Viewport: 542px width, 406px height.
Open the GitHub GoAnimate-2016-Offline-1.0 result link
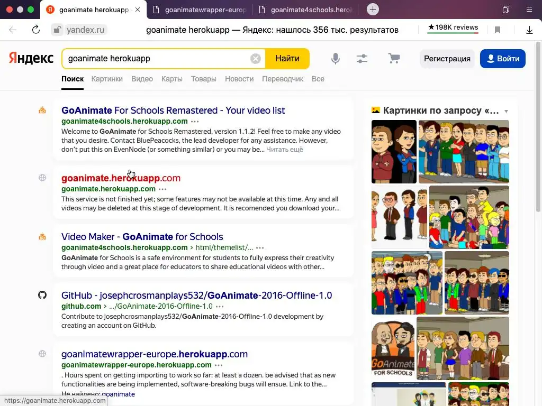(196, 296)
